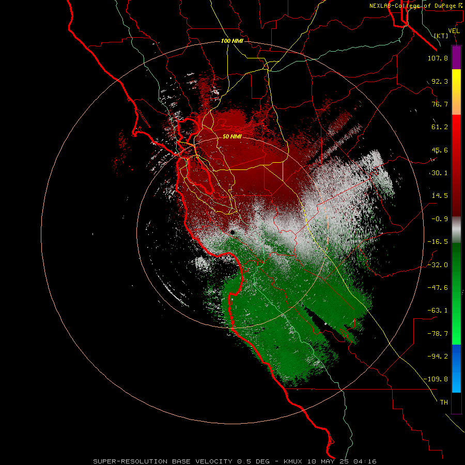This screenshot has width=465, height=465.
Task: Select the 14.5 scale value
Action: [x=440, y=196]
